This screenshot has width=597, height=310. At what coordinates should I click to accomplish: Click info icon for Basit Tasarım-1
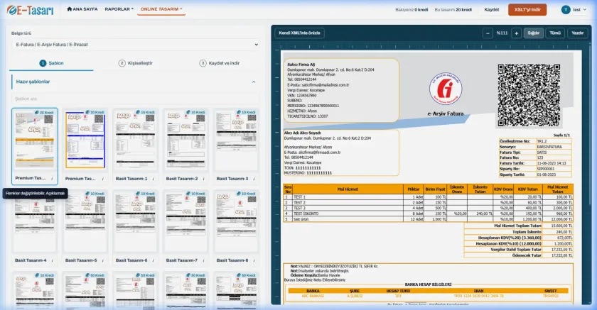[x=153, y=179]
